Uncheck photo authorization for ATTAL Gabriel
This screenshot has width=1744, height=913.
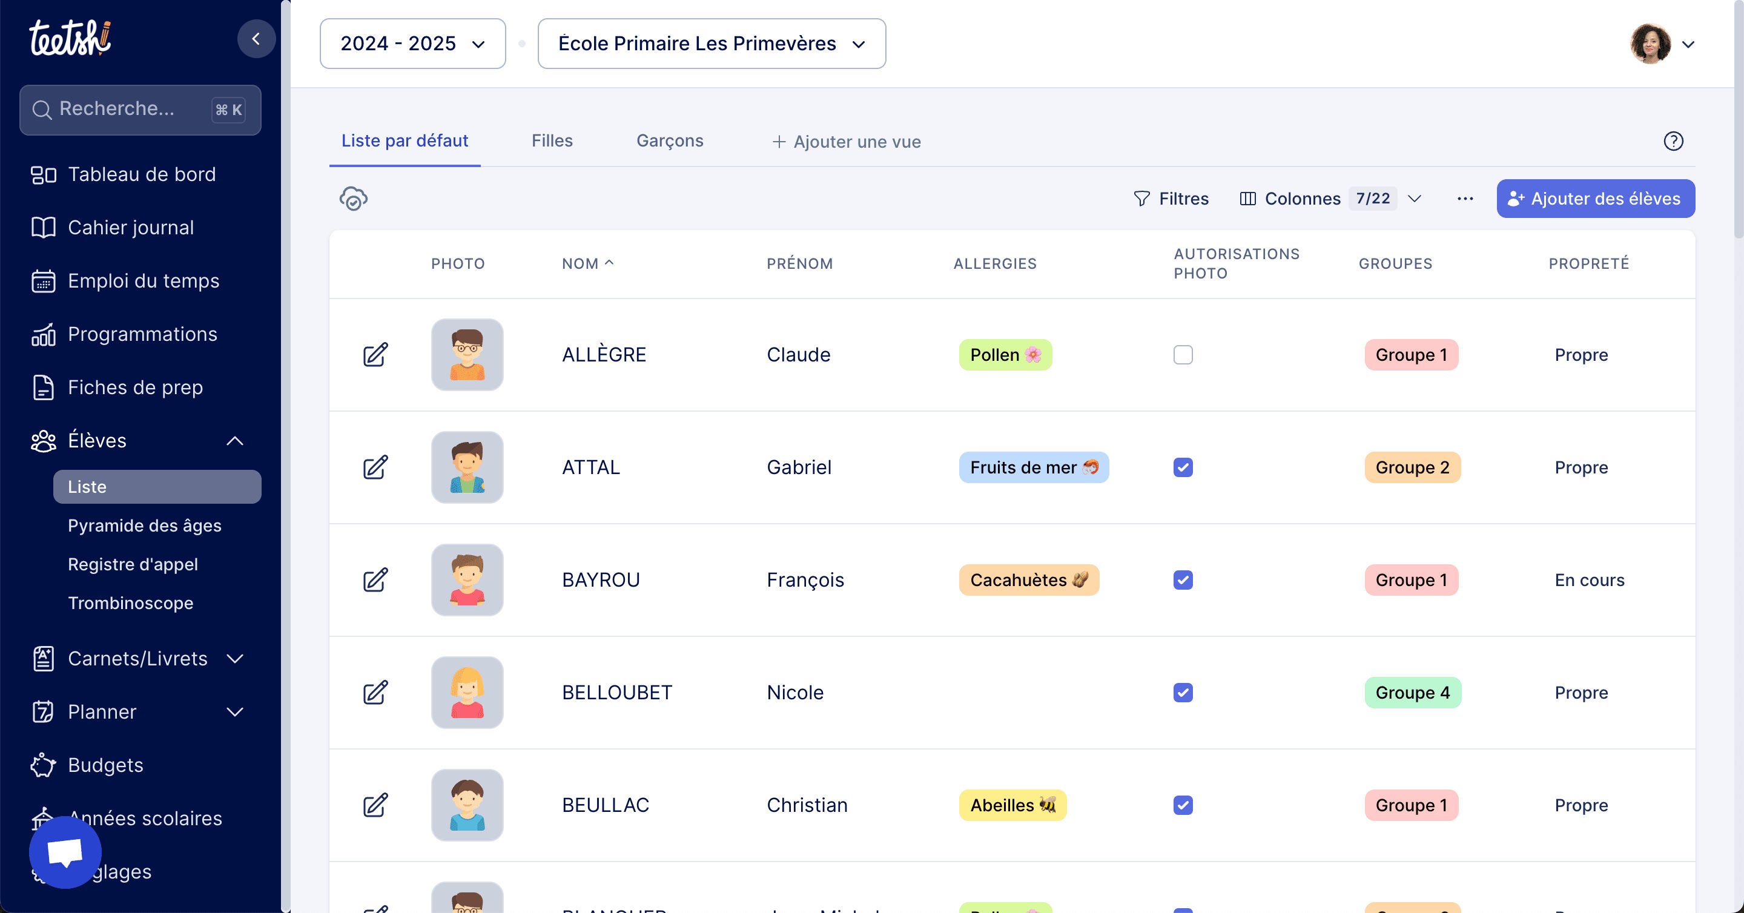pyautogui.click(x=1183, y=467)
